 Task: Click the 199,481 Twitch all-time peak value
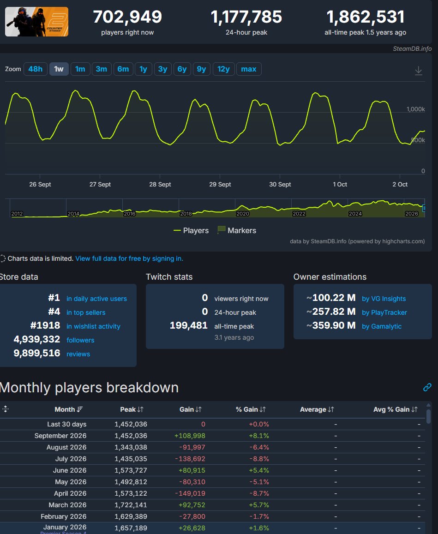[189, 325]
